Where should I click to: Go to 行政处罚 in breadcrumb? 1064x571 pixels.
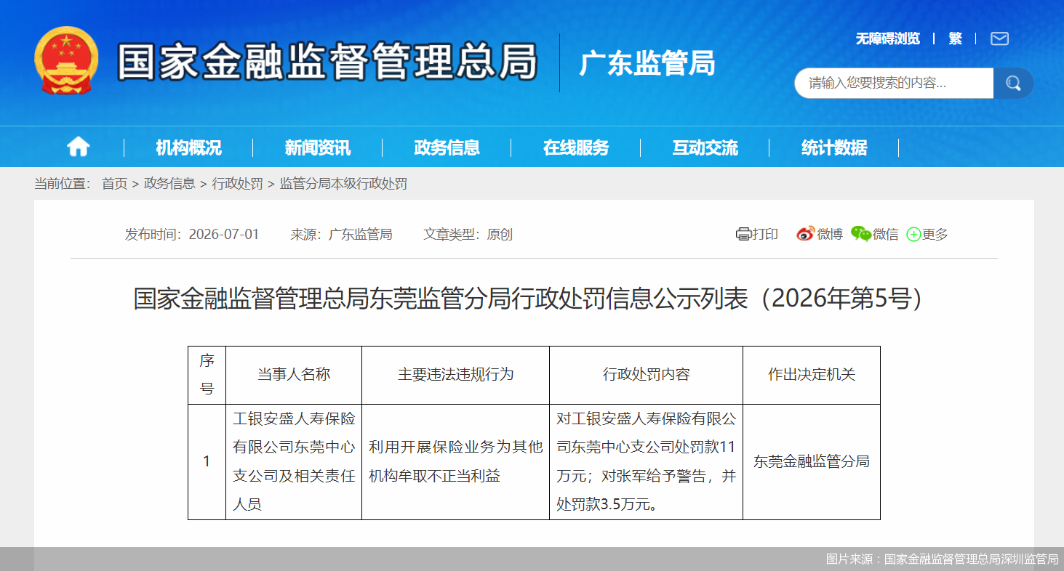(237, 184)
